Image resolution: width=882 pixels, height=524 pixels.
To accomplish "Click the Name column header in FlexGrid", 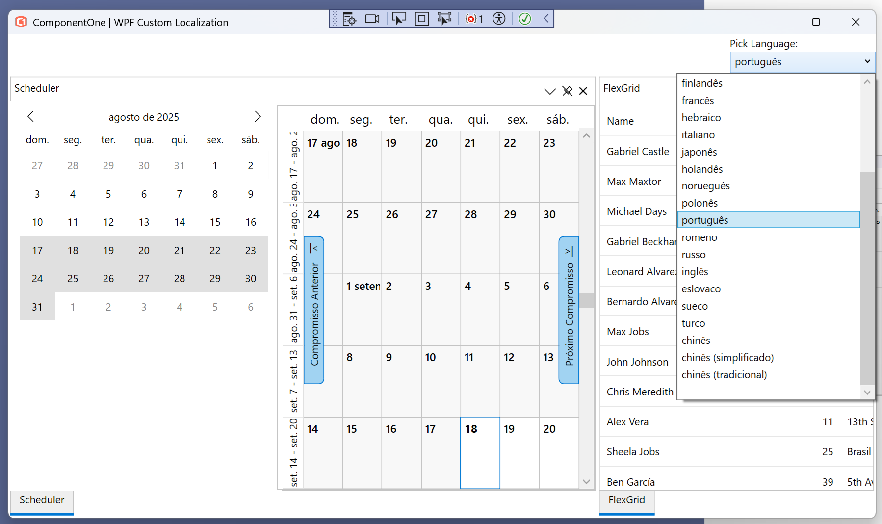I will (638, 121).
